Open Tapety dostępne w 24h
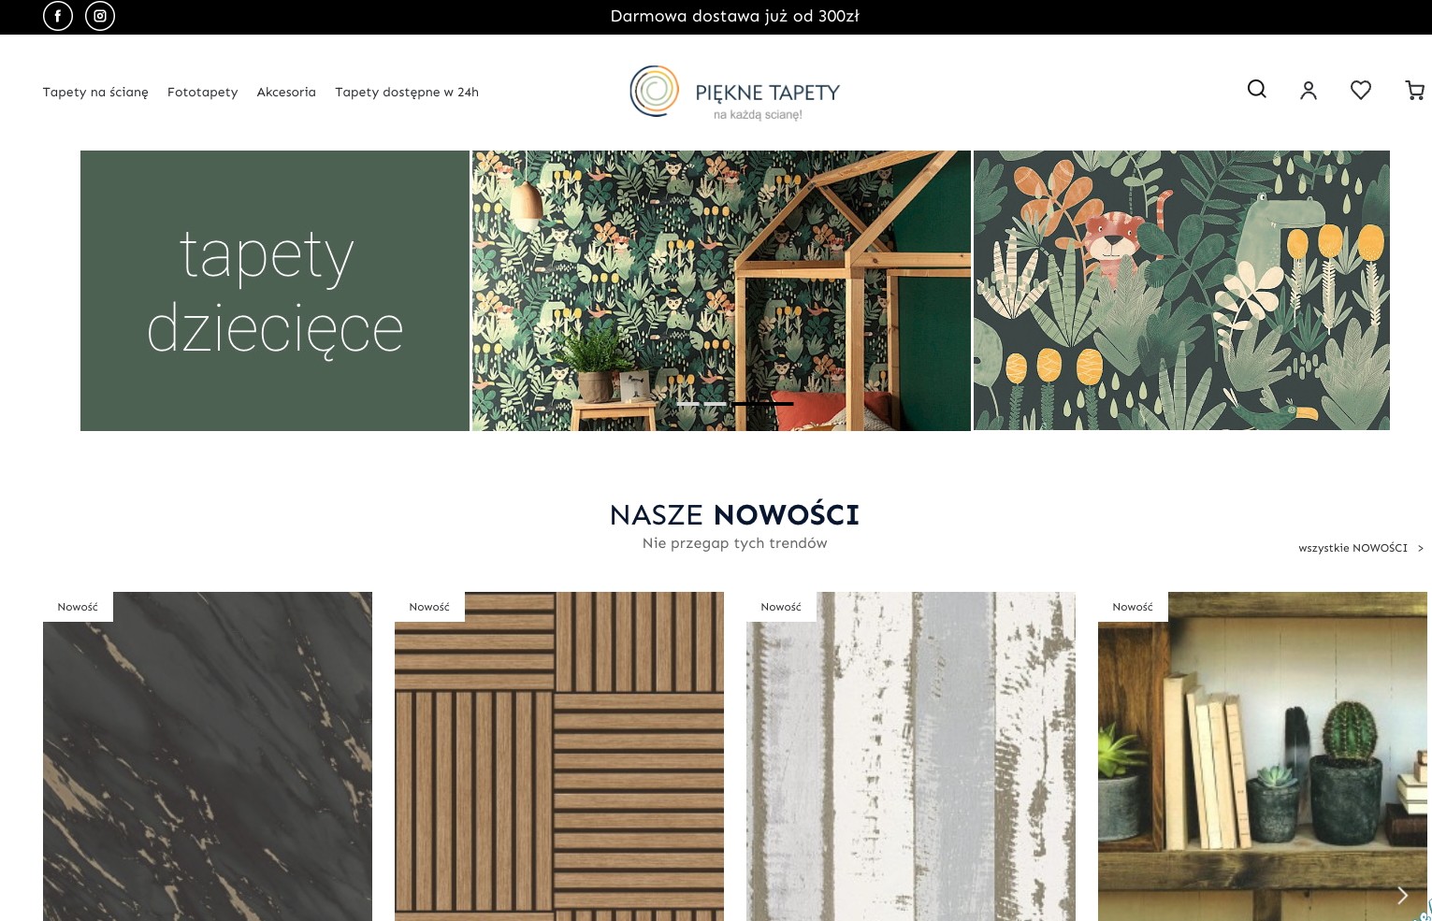Screen dimensions: 1432x921 coord(407,92)
